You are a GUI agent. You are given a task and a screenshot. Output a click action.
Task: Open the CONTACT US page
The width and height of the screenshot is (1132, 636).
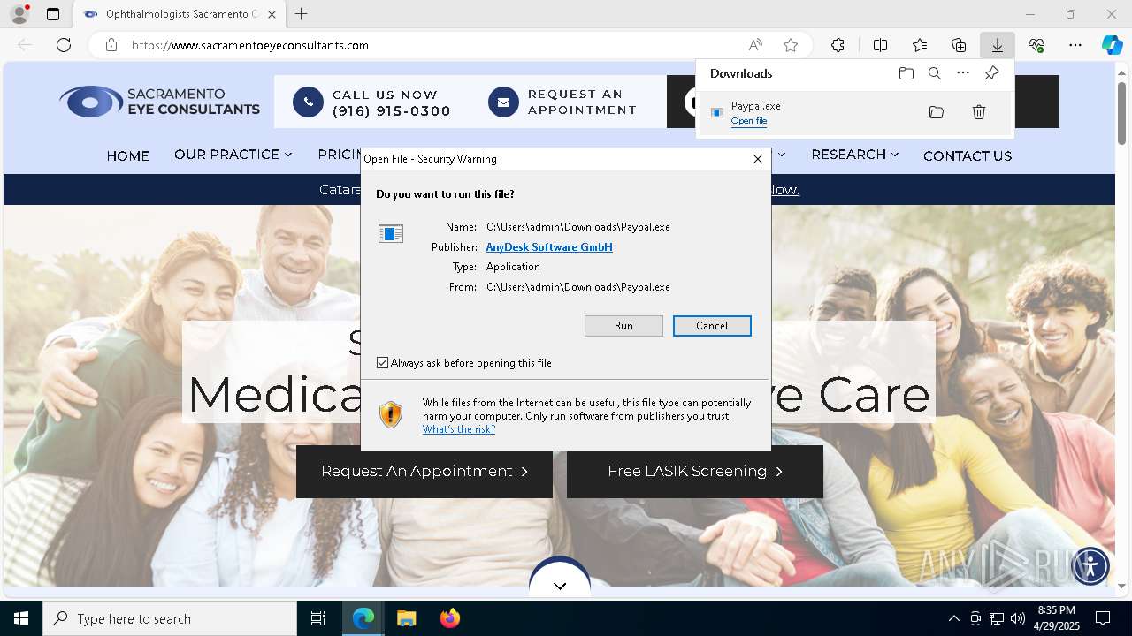click(968, 155)
